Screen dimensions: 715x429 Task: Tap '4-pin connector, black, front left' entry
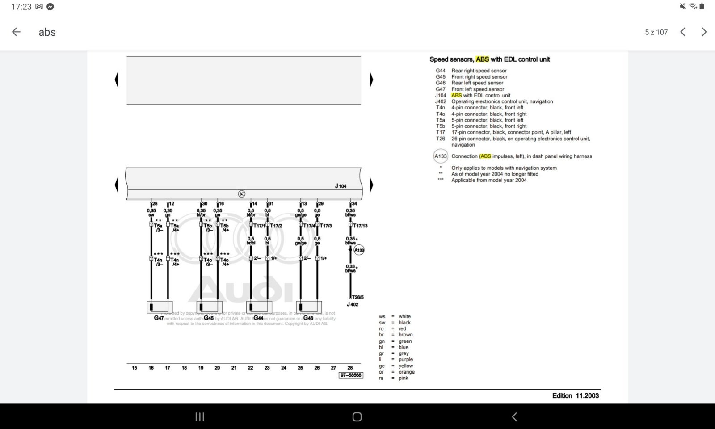coord(488,107)
